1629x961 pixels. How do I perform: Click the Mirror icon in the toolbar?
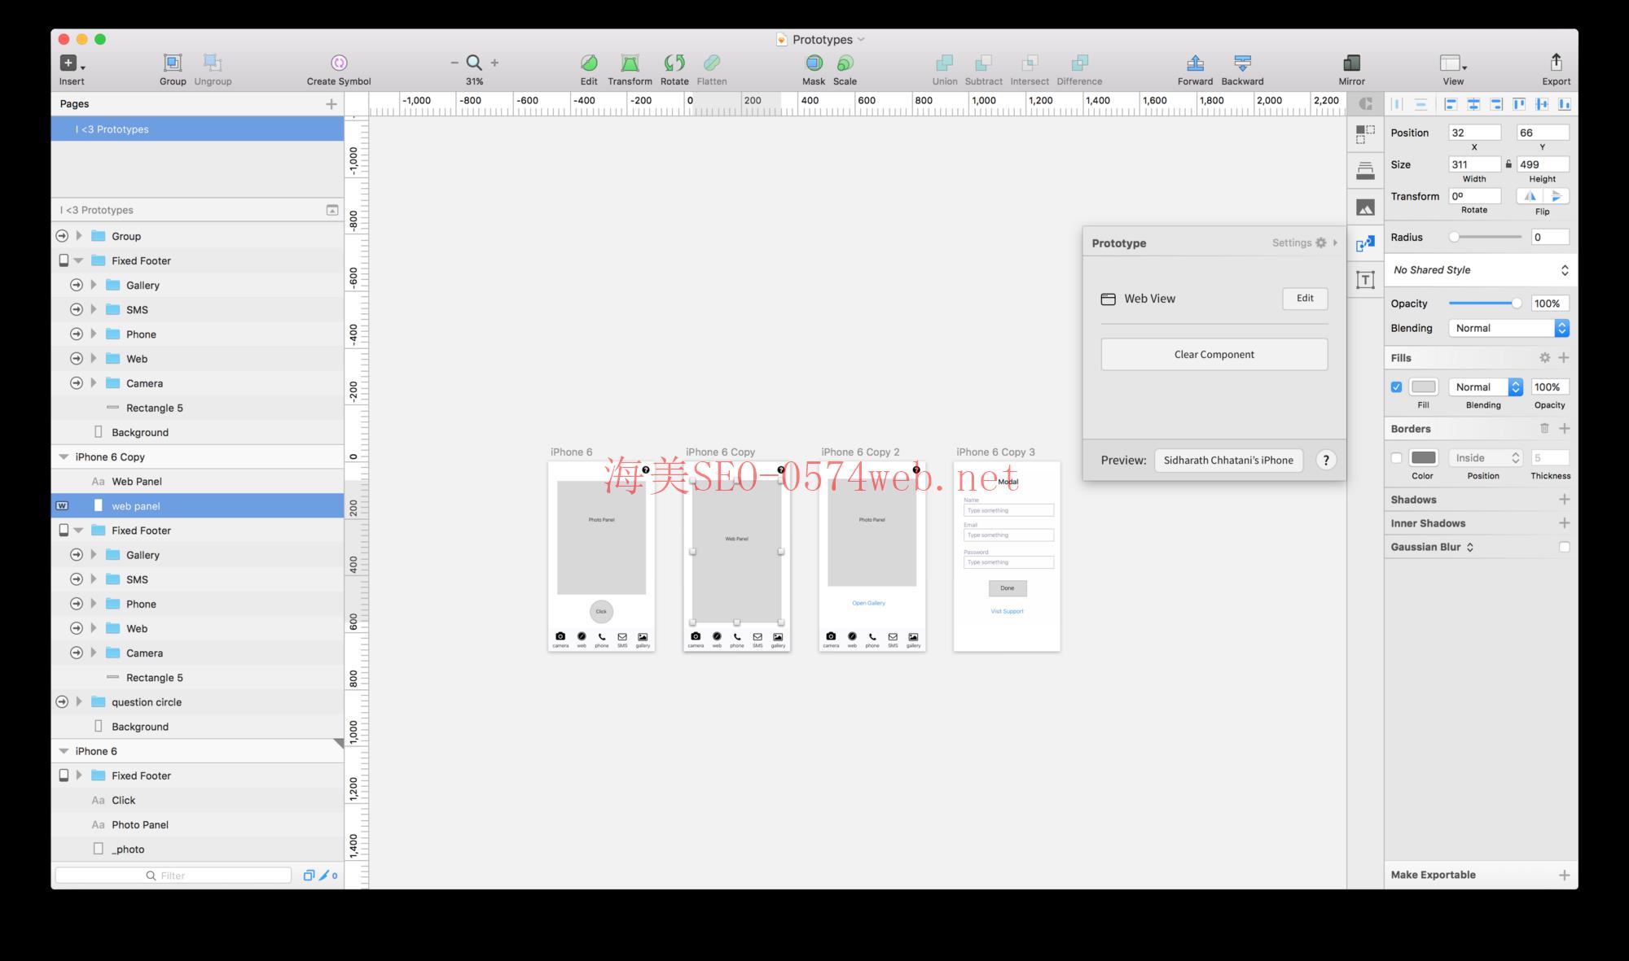tap(1350, 63)
